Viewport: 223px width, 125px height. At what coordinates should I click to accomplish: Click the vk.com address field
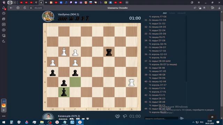tap(38, 8)
